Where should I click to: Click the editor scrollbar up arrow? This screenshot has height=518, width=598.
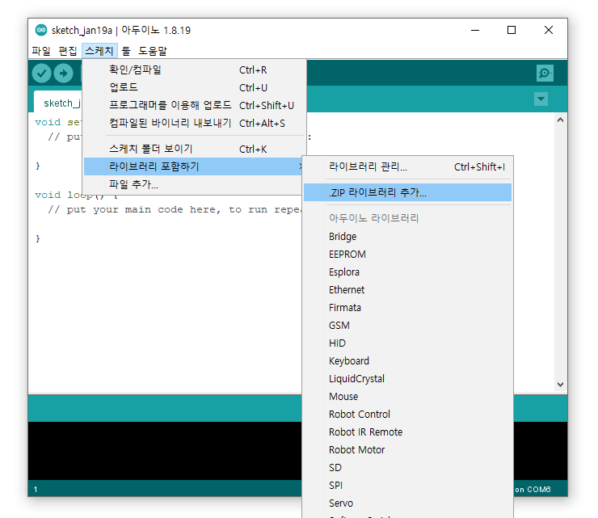pos(560,120)
